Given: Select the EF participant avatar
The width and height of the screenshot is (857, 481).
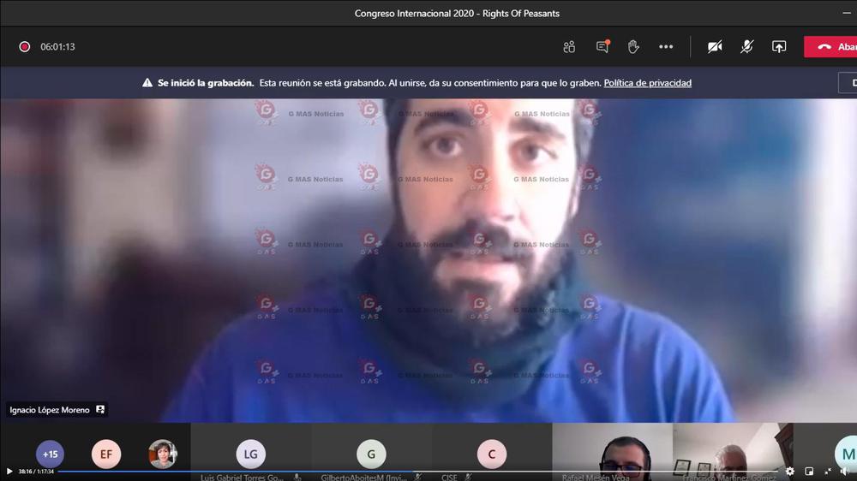Looking at the screenshot, I should (x=106, y=454).
